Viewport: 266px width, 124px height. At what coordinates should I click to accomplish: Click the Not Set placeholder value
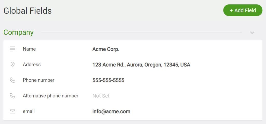tap(101, 96)
